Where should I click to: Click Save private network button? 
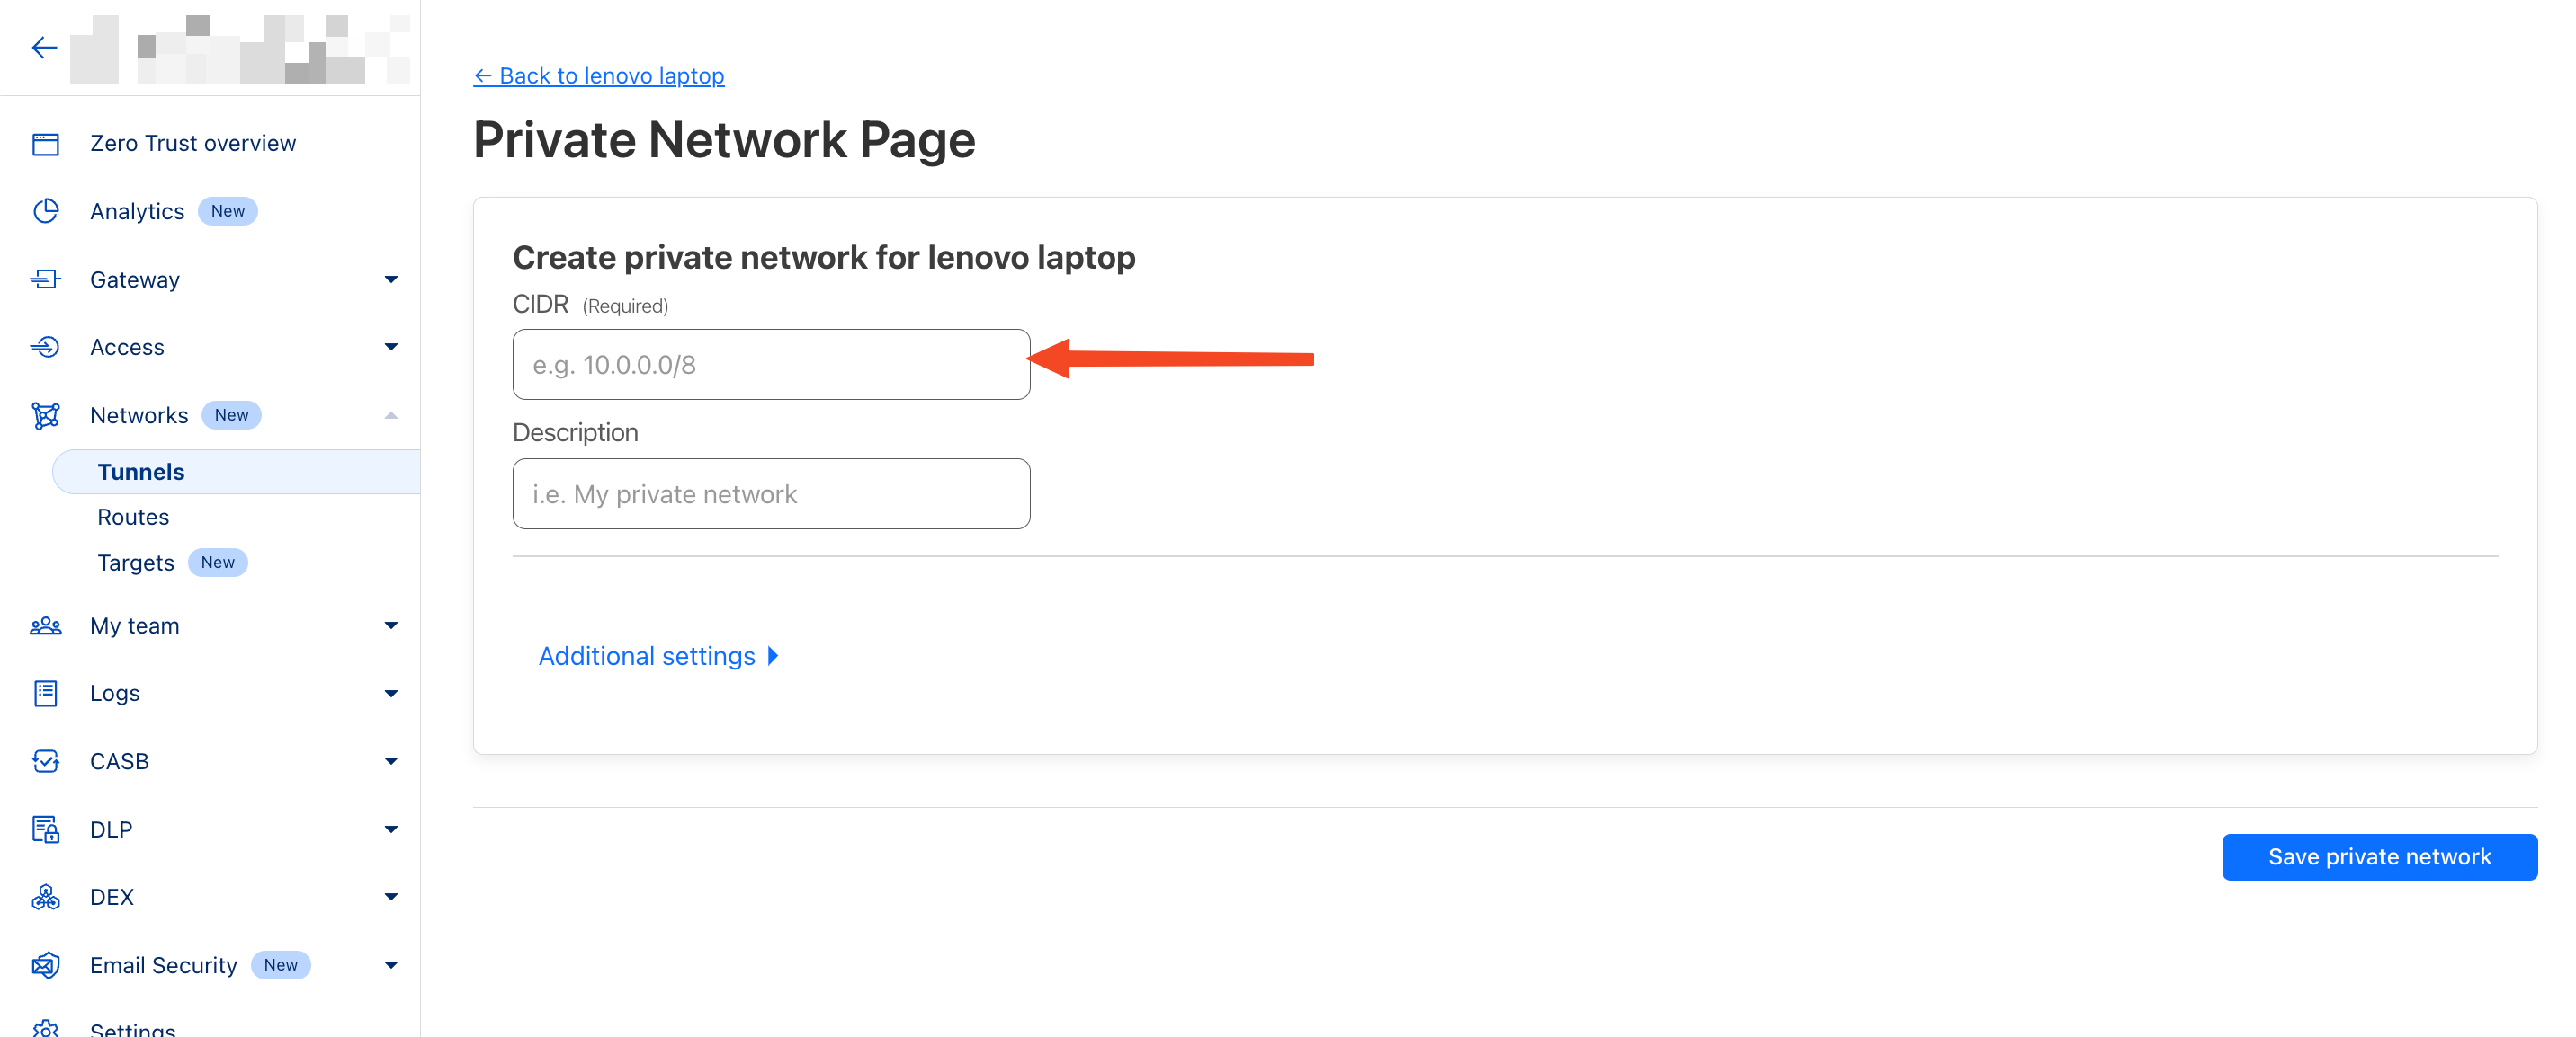tap(2378, 857)
